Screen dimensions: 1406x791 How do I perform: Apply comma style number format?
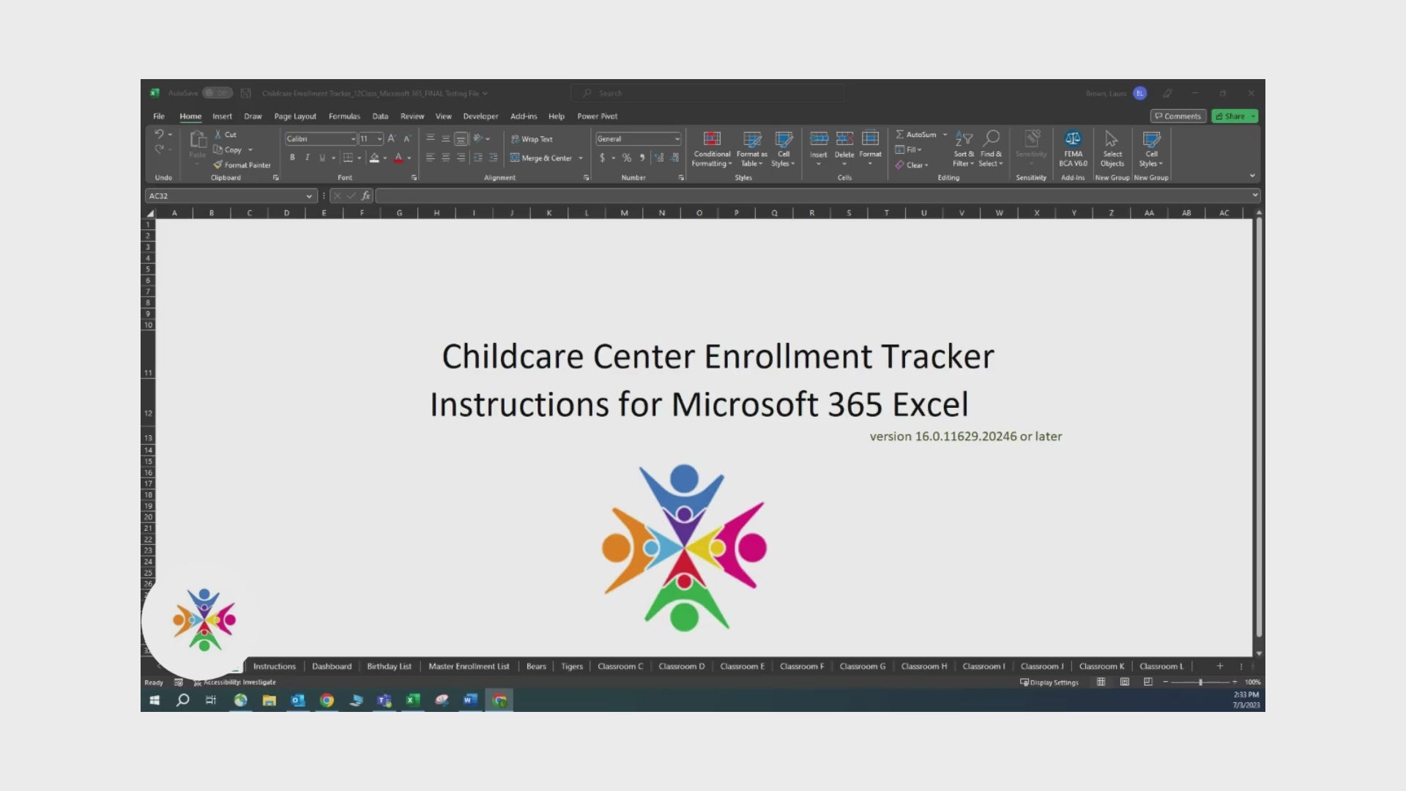[x=642, y=157]
